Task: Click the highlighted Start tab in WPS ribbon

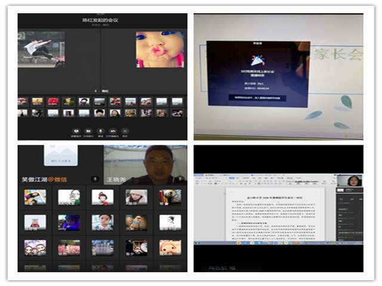Action: click(x=232, y=178)
